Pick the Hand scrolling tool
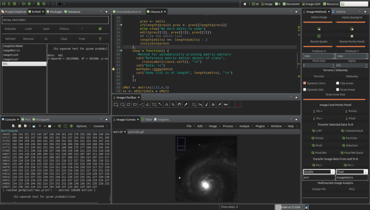370x210 pixels. click(179, 105)
